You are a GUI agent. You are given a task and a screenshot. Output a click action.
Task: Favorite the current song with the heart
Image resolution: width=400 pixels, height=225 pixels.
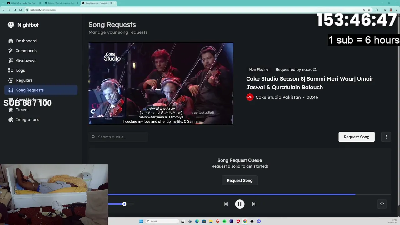pos(382,204)
